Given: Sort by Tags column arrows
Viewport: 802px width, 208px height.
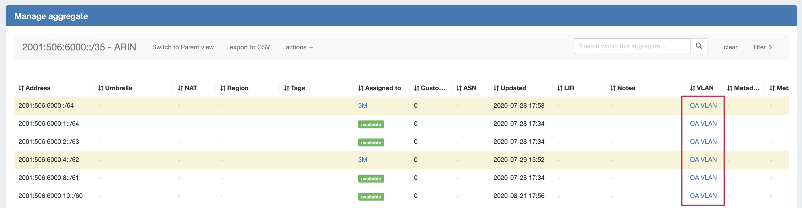Looking at the screenshot, I should click(286, 88).
